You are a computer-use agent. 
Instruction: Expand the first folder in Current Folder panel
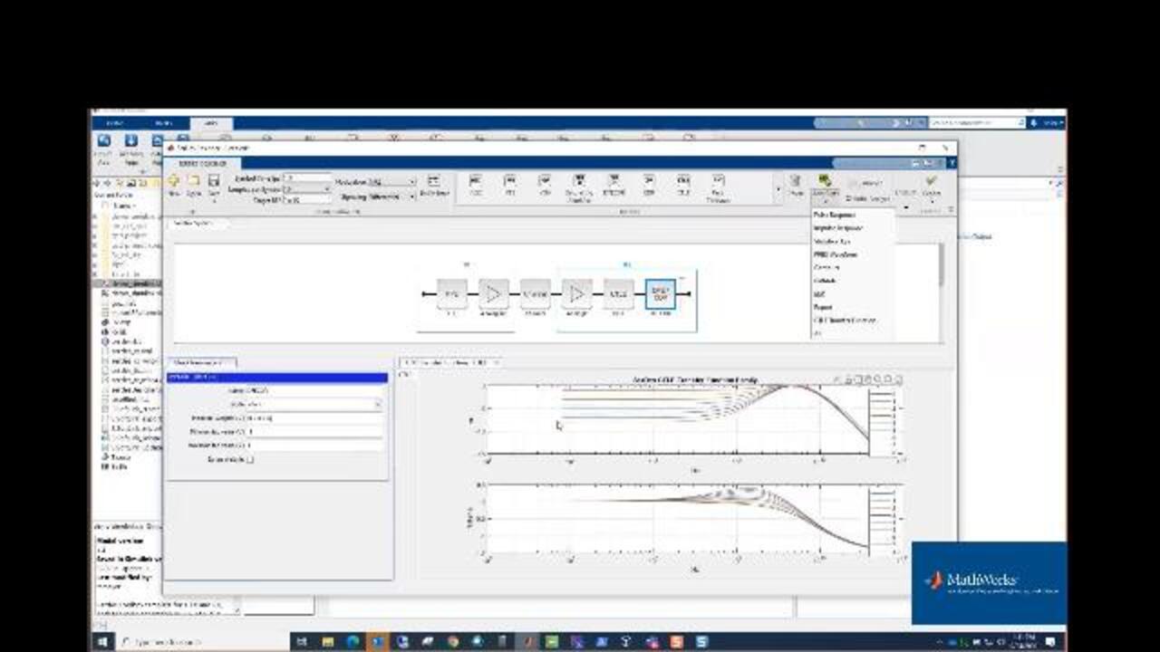[95, 217]
